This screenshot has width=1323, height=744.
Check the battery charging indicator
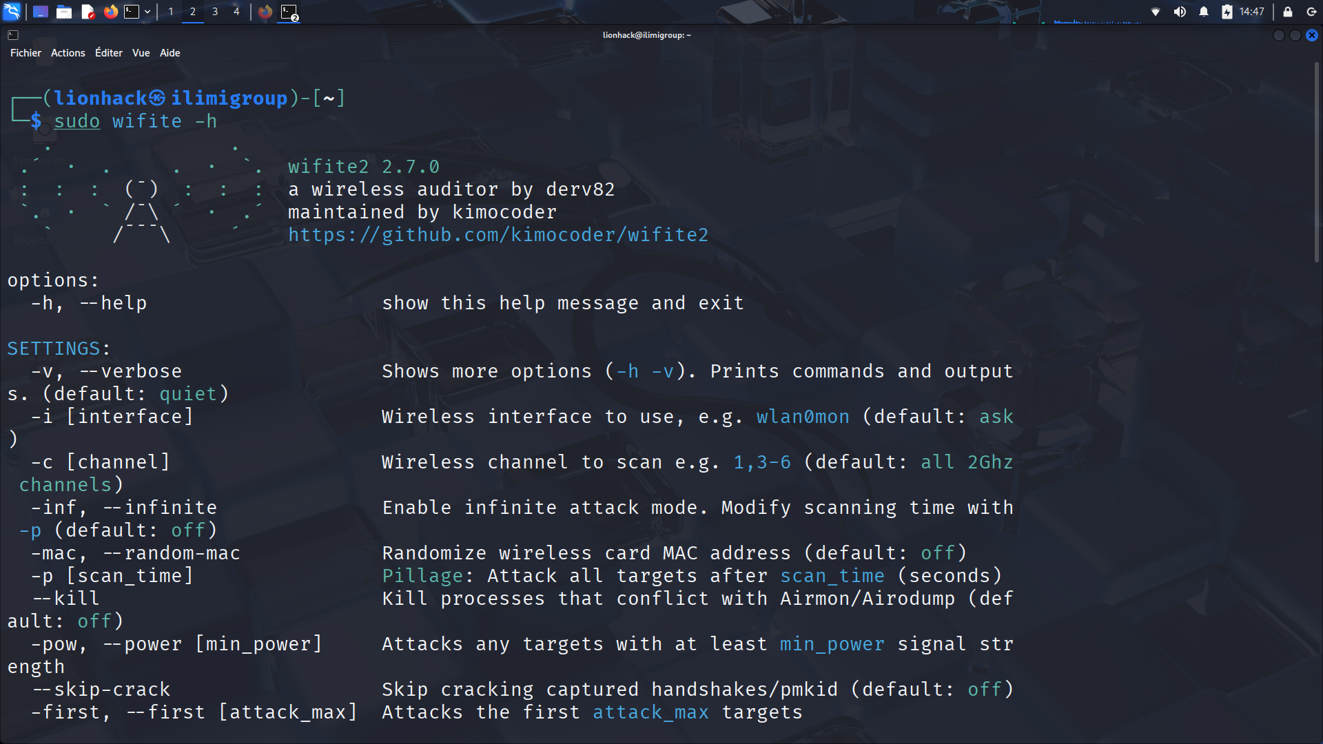point(1227,12)
